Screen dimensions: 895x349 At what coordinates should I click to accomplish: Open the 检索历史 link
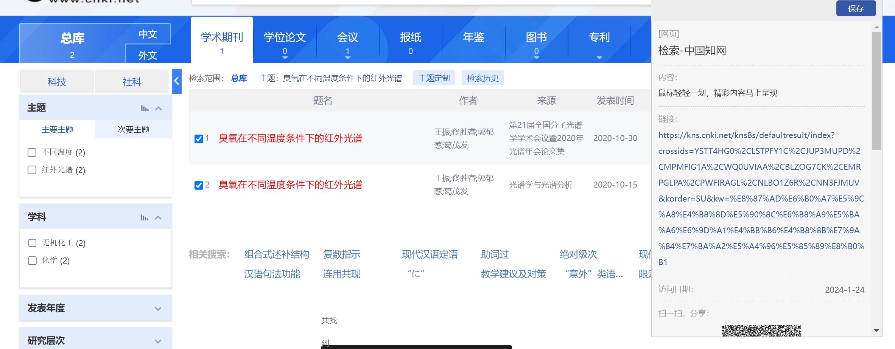(483, 78)
